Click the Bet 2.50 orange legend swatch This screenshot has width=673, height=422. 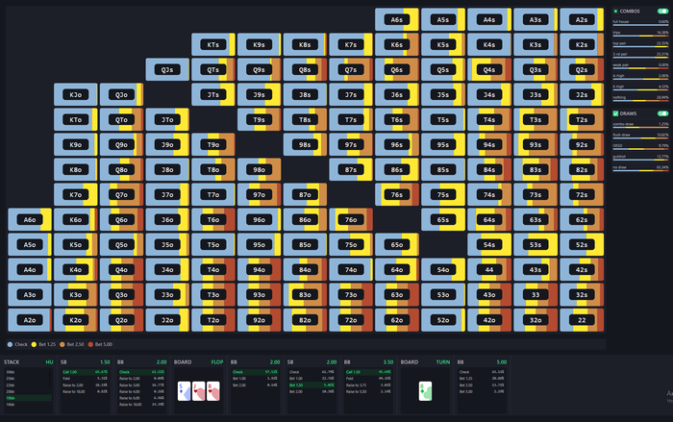(x=62, y=344)
